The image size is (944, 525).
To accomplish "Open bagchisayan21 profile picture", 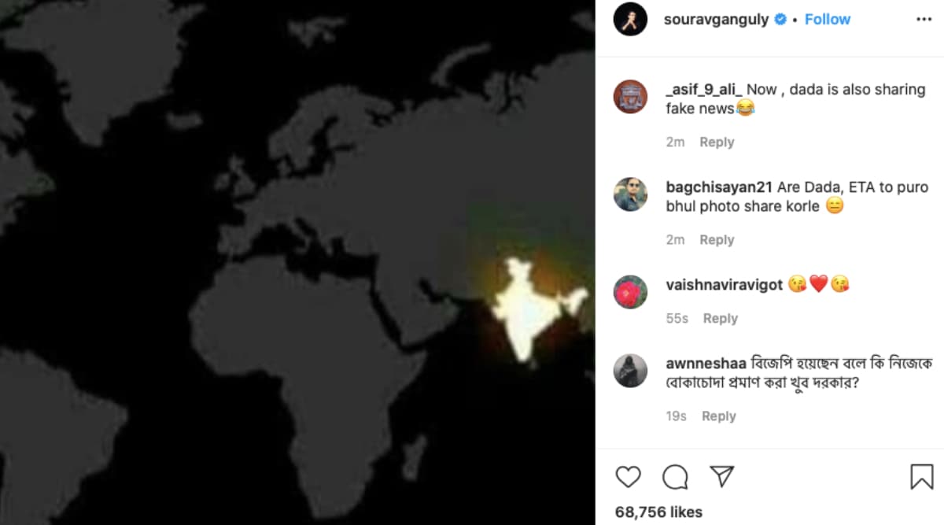I will point(630,194).
